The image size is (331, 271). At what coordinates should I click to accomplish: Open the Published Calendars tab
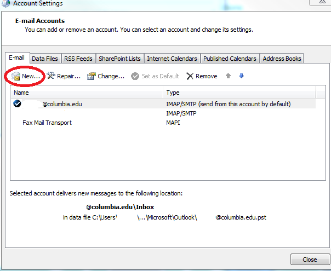(x=230, y=59)
